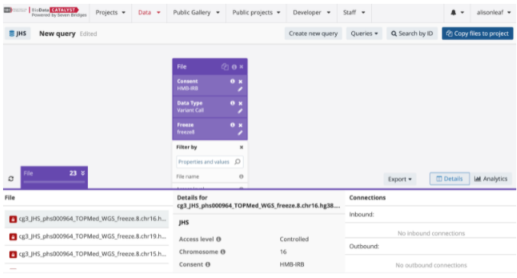This screenshot has width=517, height=278.
Task: Remove the Consent filter
Action: tap(241, 82)
